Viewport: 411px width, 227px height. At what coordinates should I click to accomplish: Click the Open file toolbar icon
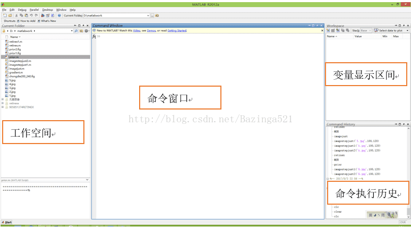10,15
